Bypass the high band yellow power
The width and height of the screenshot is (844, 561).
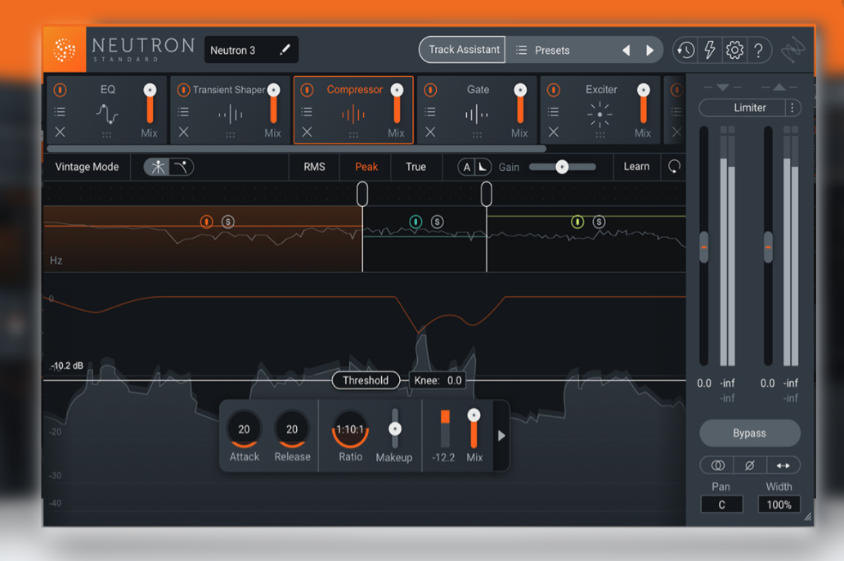[577, 222]
